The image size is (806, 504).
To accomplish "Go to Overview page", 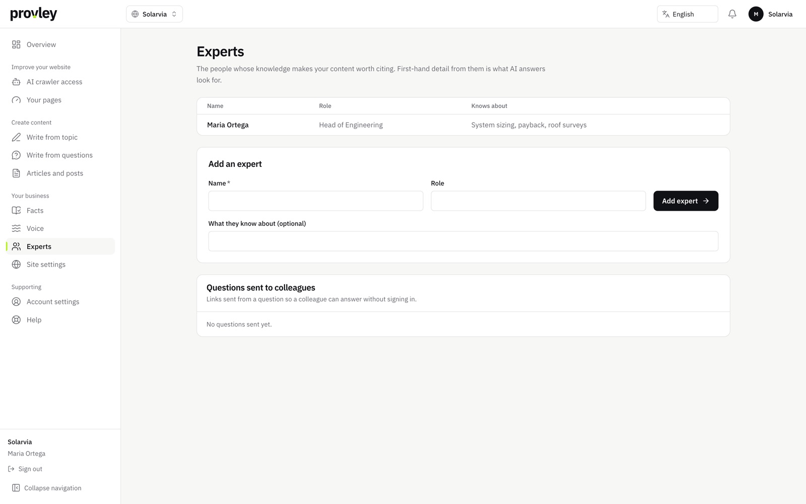I will coord(60,44).
